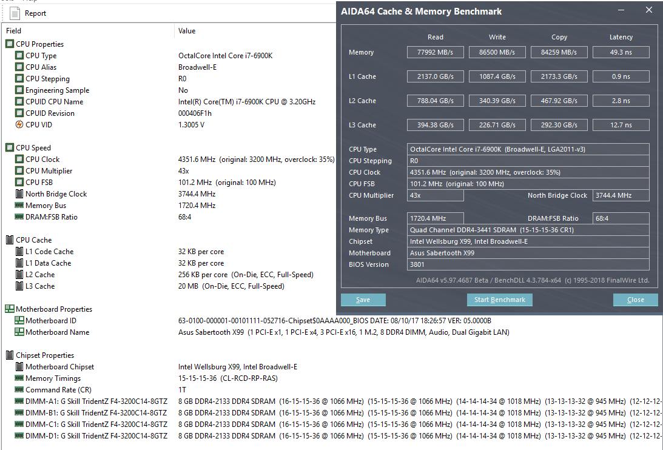Screen dimensions: 663x450
Task: Click the L1 Code Cache chip icon
Action: point(19,251)
